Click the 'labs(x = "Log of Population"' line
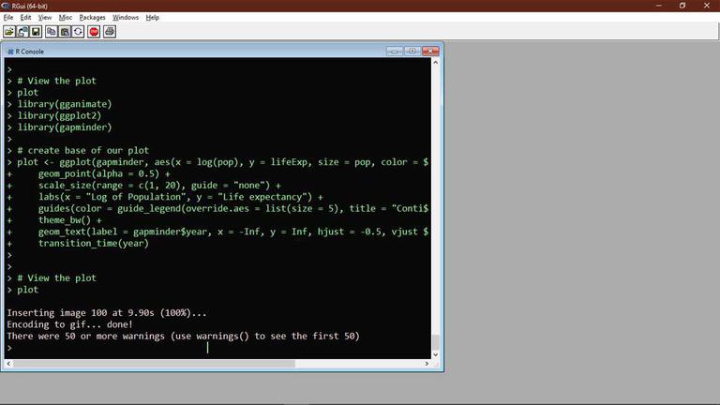 (x=180, y=197)
